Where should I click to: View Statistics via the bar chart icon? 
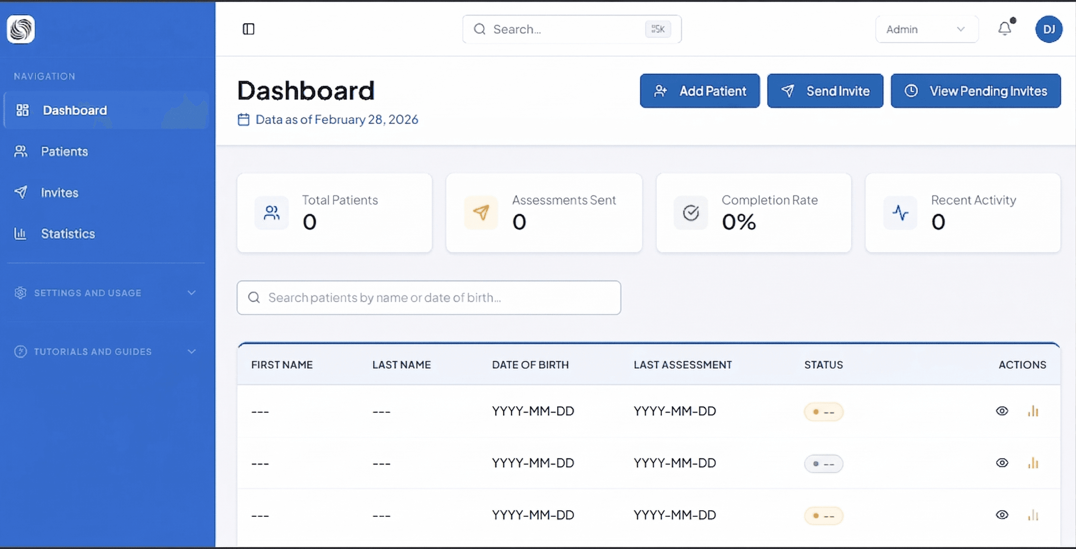[20, 233]
